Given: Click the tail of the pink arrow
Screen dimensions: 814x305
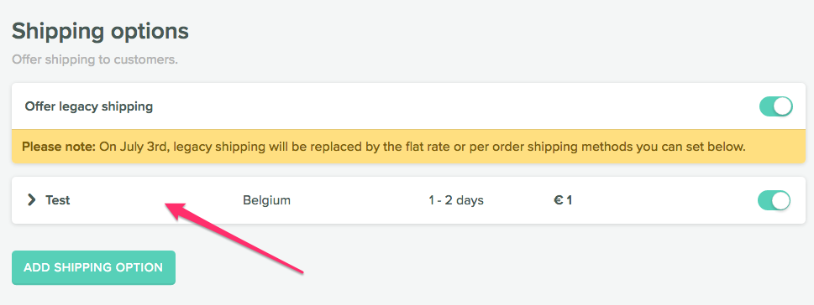Looking at the screenshot, I should (x=300, y=271).
